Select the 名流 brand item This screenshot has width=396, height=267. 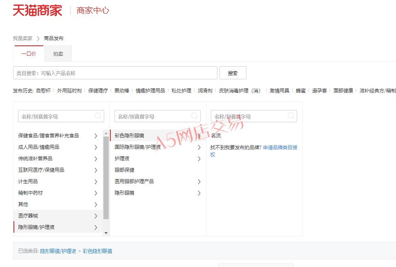click(x=216, y=136)
